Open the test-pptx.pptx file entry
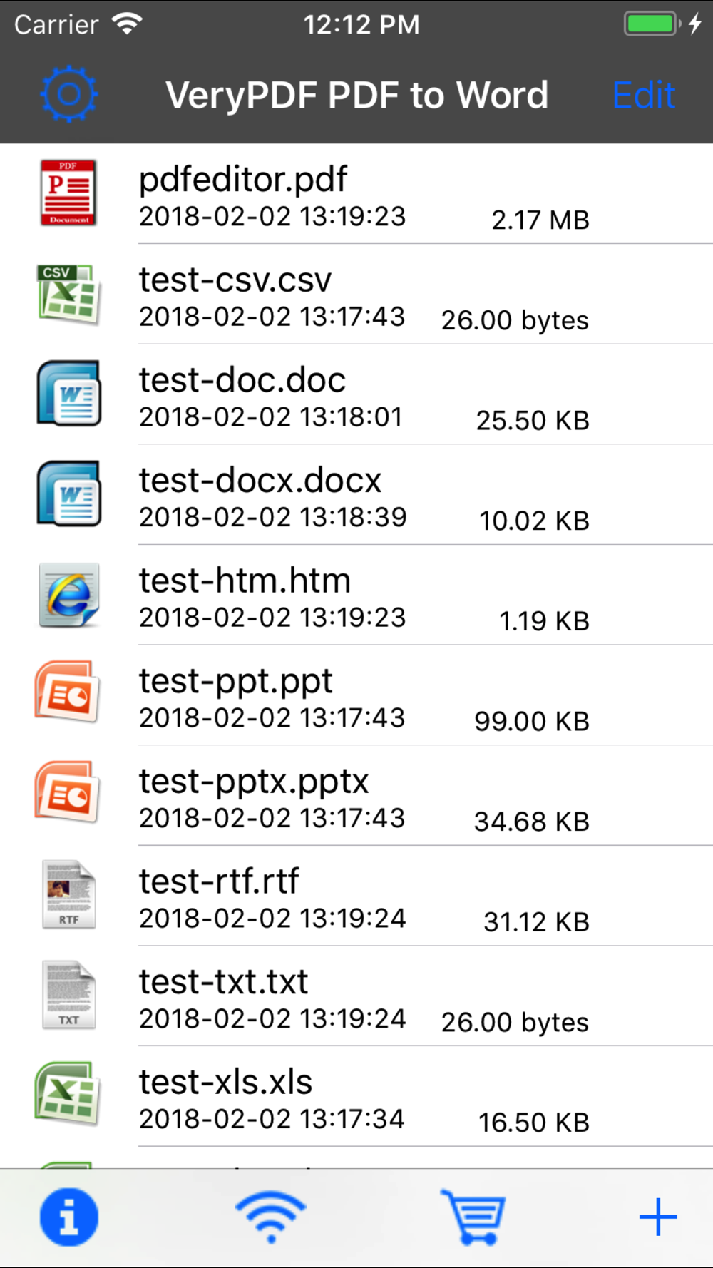This screenshot has height=1268, width=713. coord(356,796)
